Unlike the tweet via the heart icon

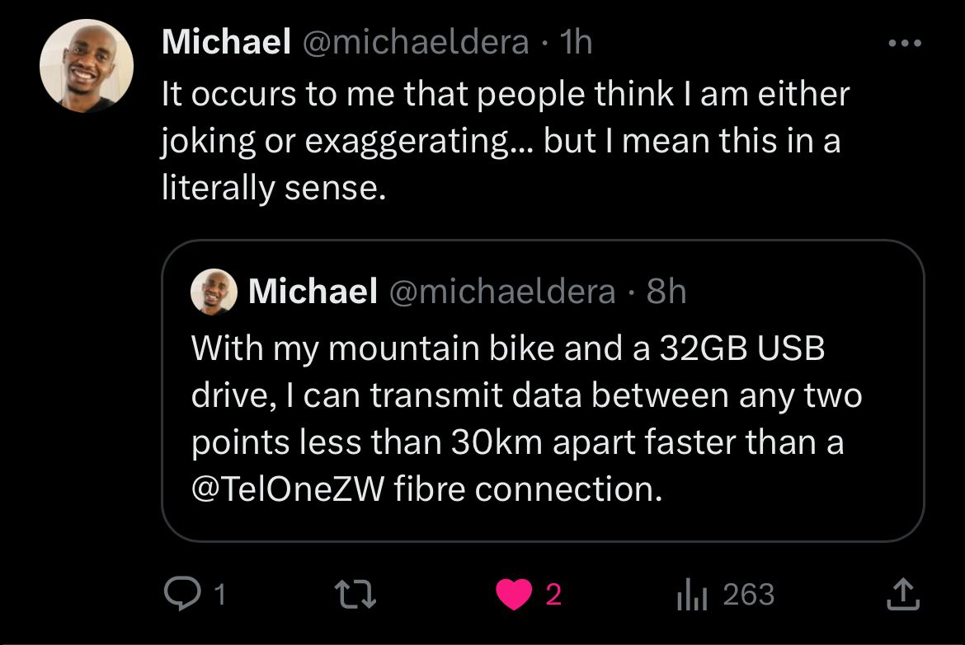coord(515,593)
